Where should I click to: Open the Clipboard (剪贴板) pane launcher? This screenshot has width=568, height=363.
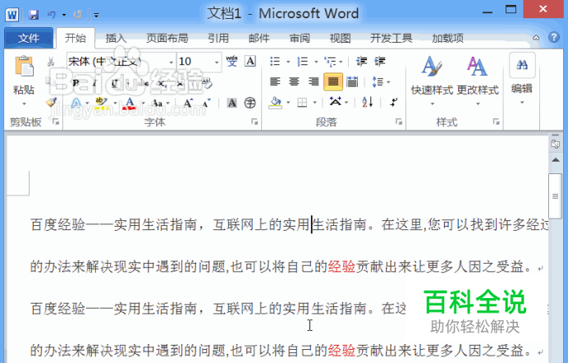[56, 122]
